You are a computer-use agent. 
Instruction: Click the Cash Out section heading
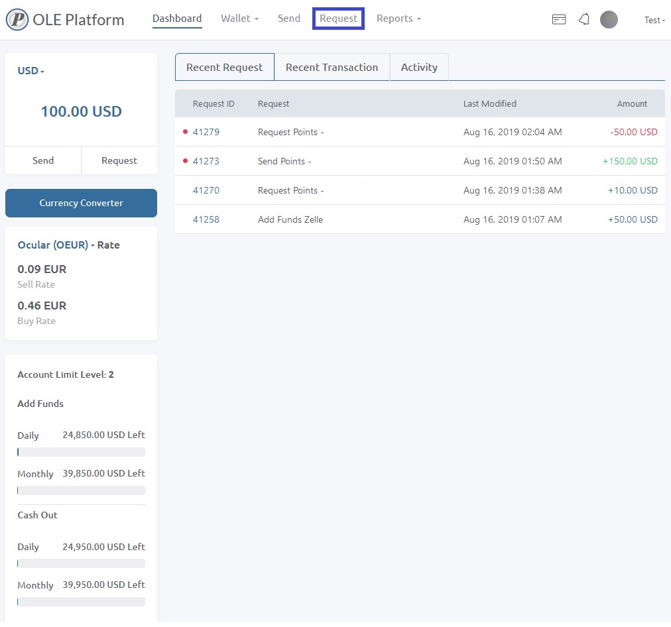37,515
